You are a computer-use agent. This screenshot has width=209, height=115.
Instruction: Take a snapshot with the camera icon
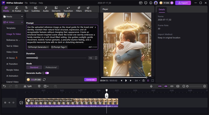[143, 80]
